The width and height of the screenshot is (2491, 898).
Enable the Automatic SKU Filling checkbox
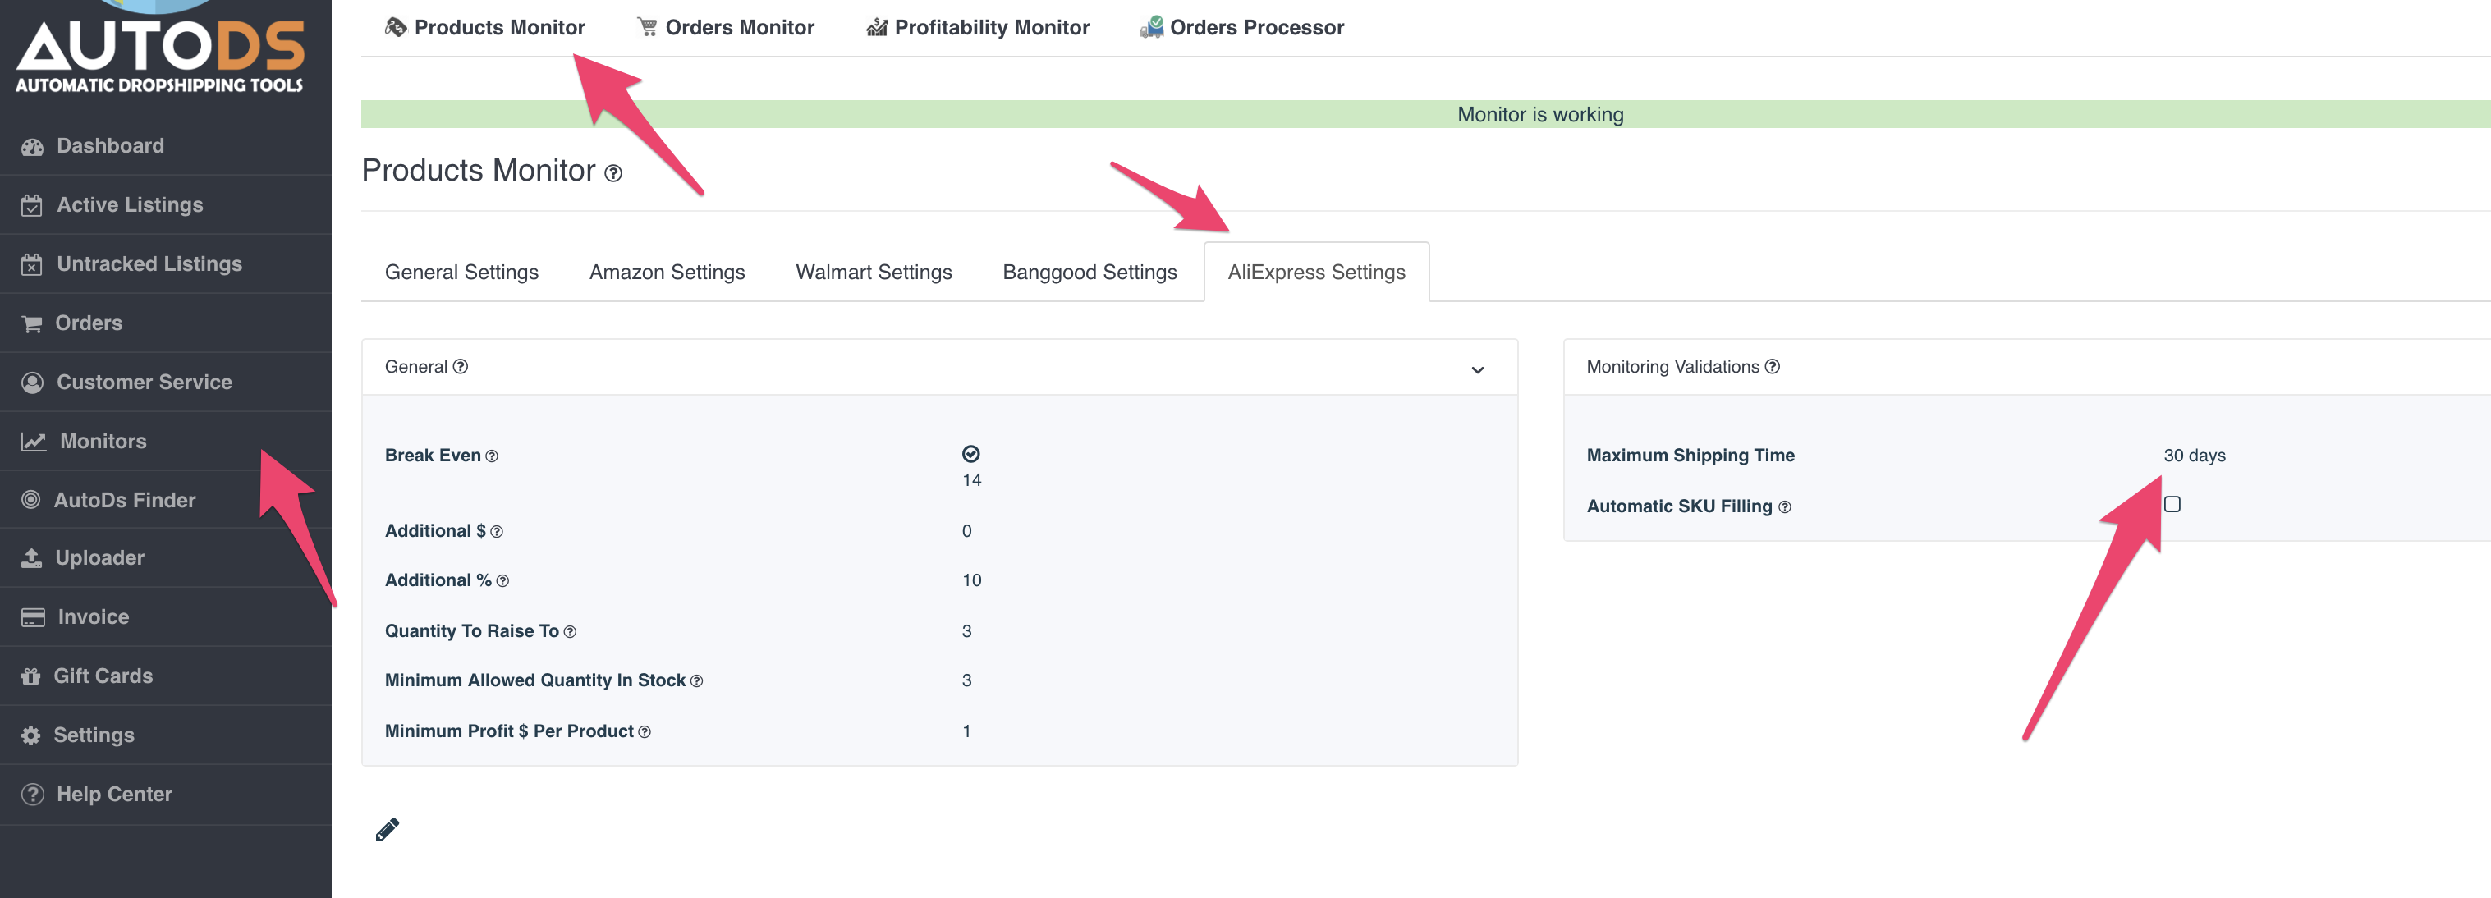tap(2171, 505)
